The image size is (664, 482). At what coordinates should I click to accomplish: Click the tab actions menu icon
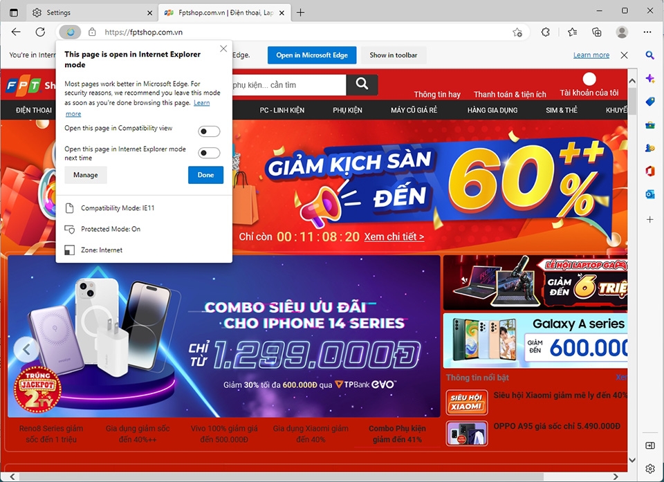(14, 12)
